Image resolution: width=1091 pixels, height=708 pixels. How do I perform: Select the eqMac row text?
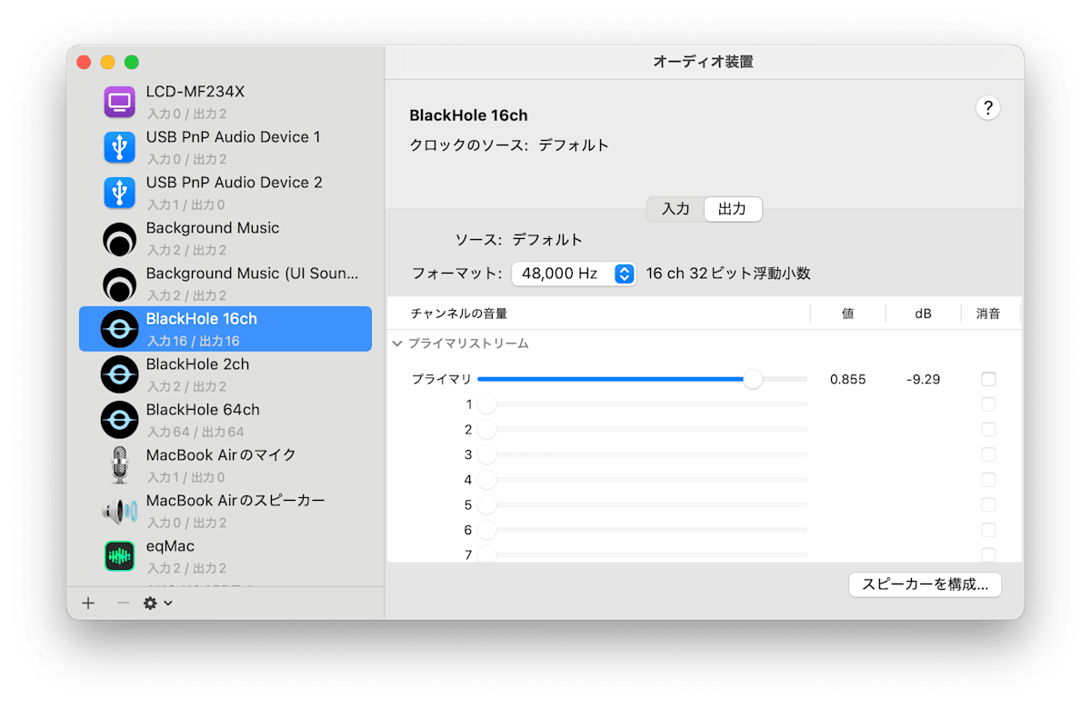click(170, 546)
